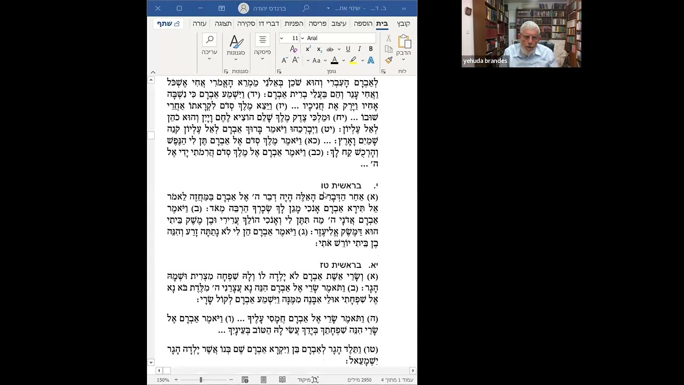Click the title bar search magnifier
The height and width of the screenshot is (385, 684).
(x=306, y=8)
